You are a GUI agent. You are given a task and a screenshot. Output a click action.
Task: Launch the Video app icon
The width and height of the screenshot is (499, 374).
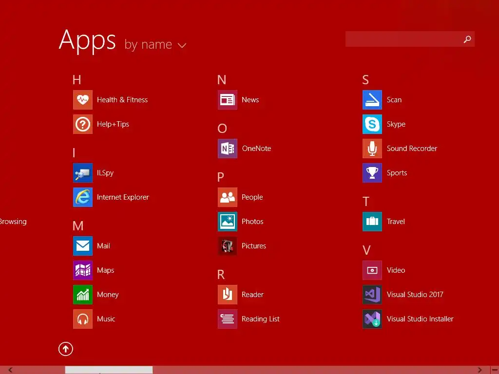[x=372, y=270]
